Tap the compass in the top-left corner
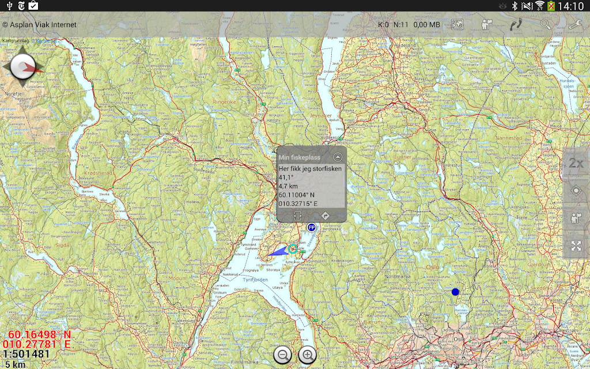 tap(23, 67)
